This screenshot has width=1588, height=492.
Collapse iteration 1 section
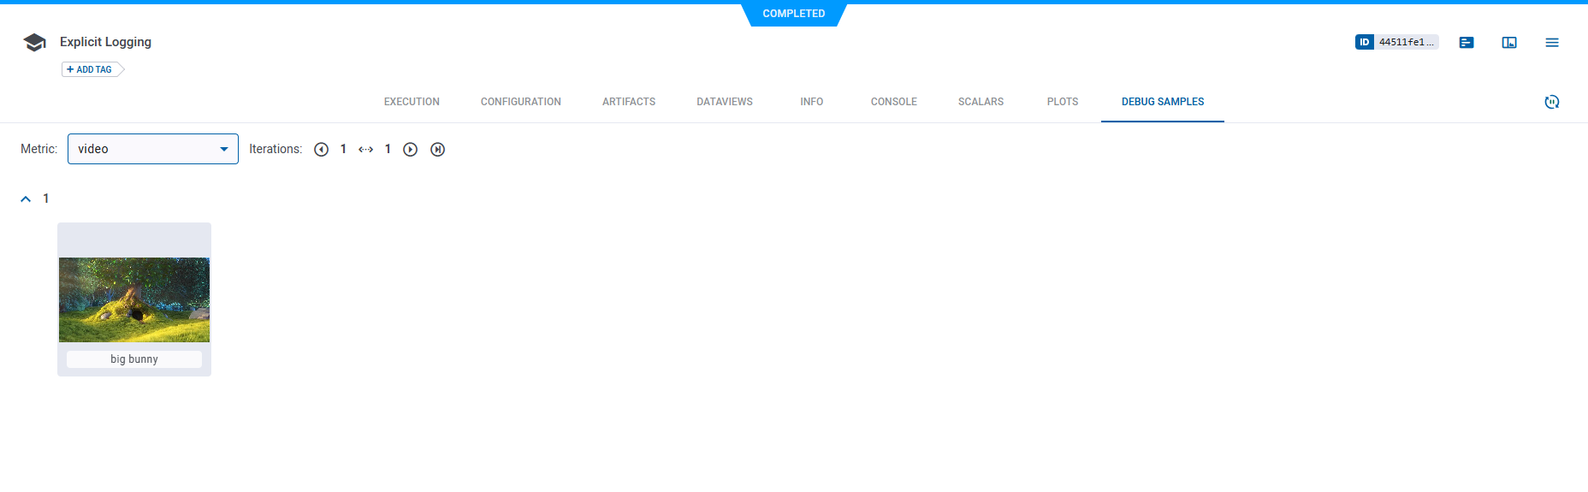(26, 199)
